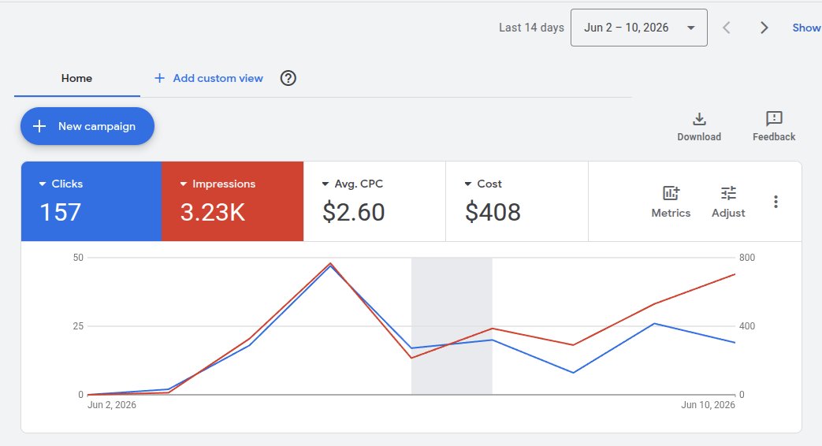Start a New campaign
The width and height of the screenshot is (822, 446).
pos(87,126)
